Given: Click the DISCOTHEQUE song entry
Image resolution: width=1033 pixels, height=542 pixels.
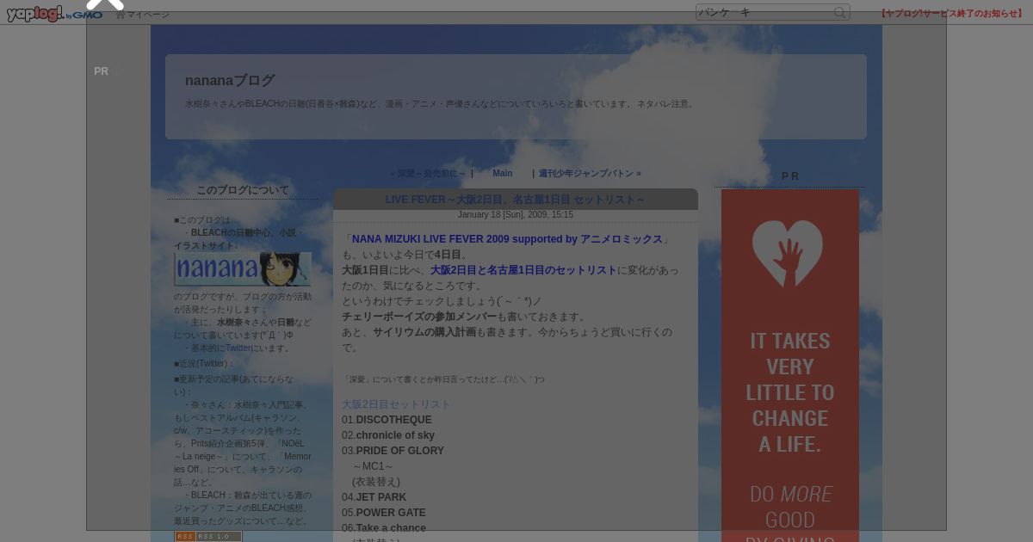Looking at the screenshot, I should pos(394,420).
